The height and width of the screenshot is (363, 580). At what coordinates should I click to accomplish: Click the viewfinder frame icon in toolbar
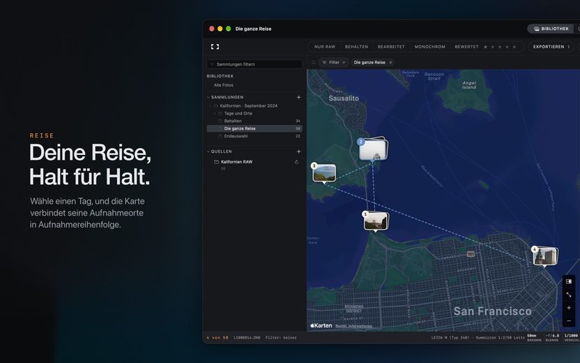point(215,47)
